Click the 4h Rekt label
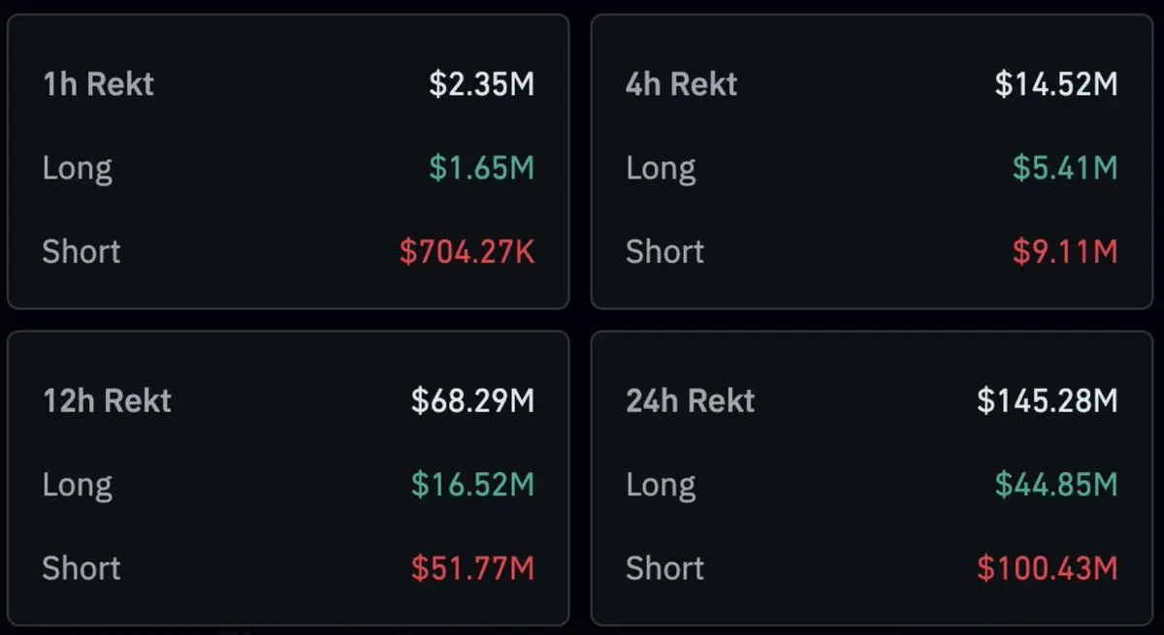Image resolution: width=1164 pixels, height=635 pixels. pos(681,84)
